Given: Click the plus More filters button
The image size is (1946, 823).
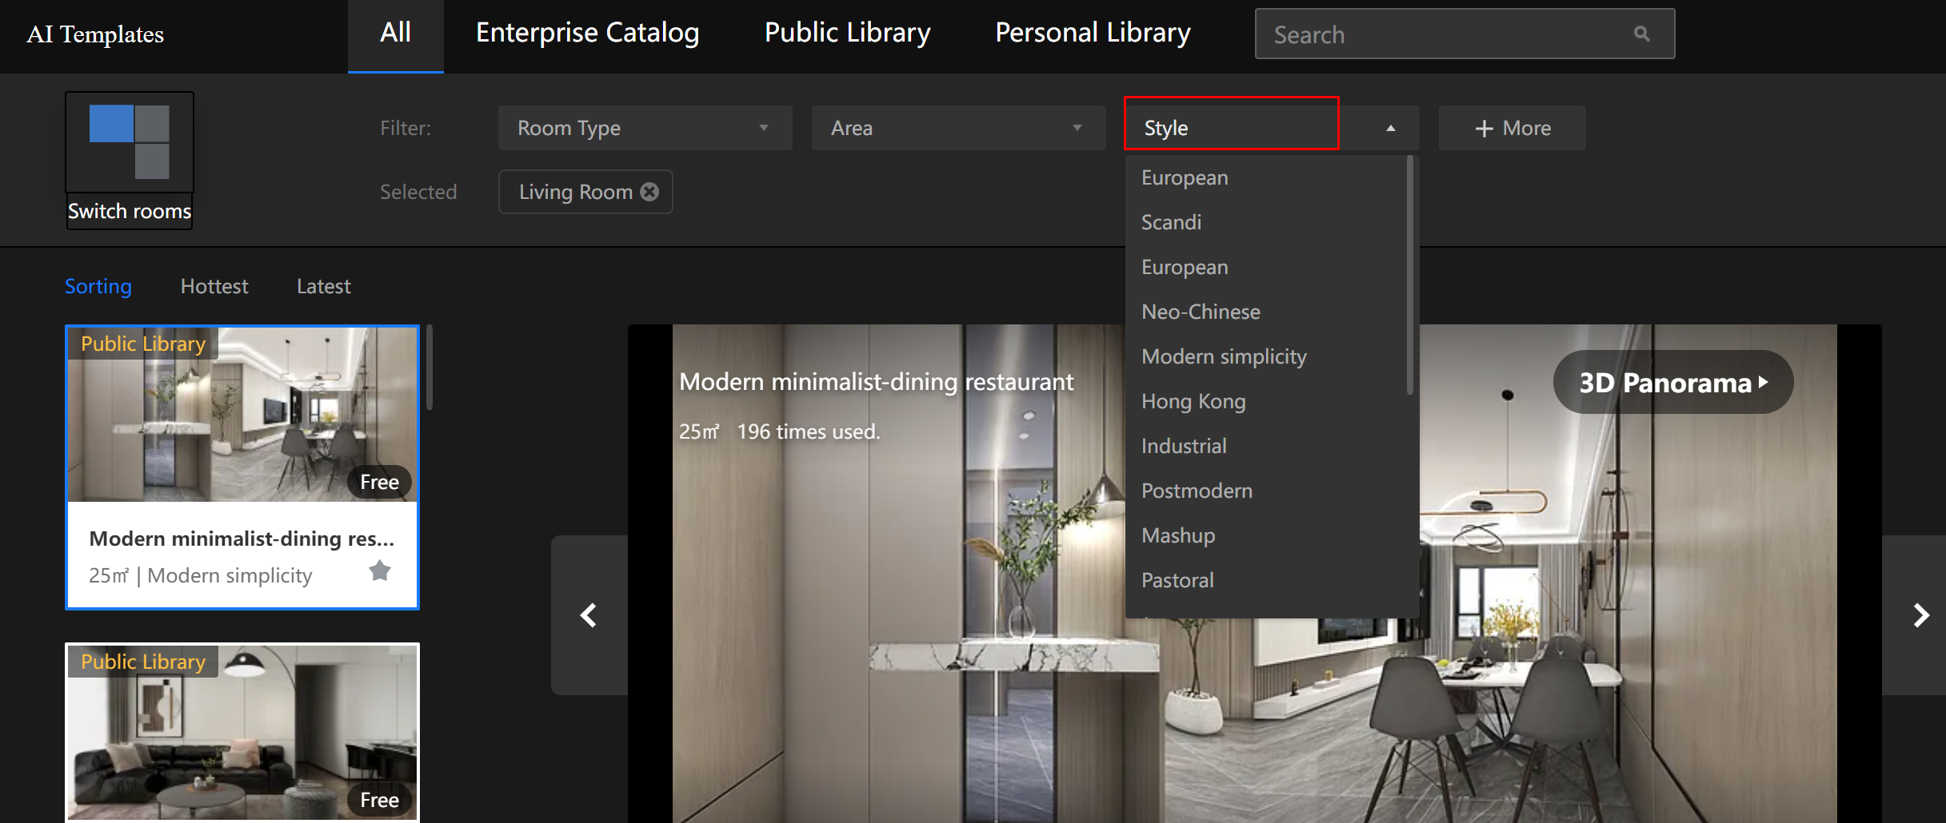Looking at the screenshot, I should [x=1512, y=128].
